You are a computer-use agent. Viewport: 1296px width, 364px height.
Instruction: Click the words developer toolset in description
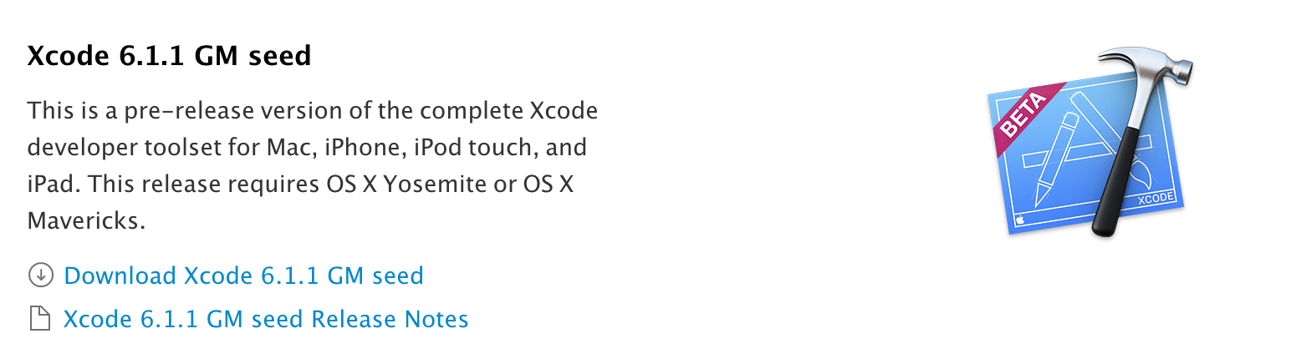click(x=130, y=148)
